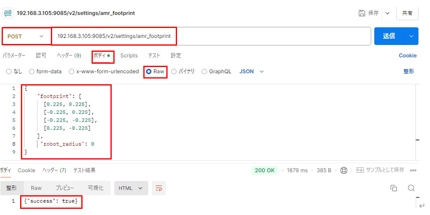The height and width of the screenshot is (215, 430).
Task: Switch to the Scripts tab
Action: [x=129, y=55]
